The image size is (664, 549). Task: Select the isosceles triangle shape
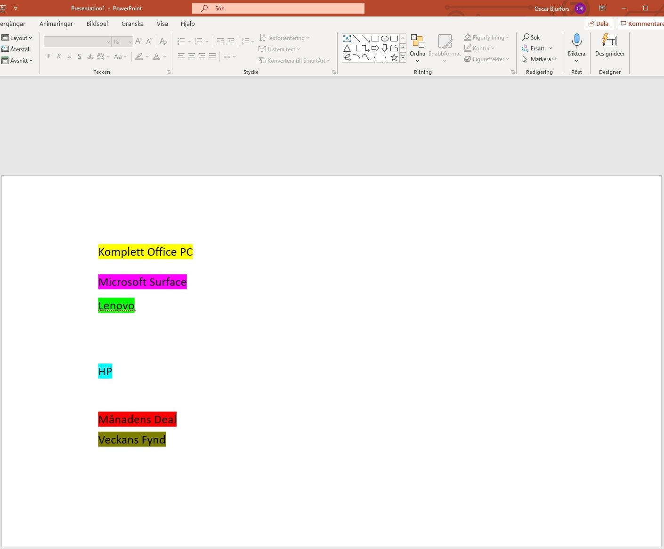[x=347, y=48]
